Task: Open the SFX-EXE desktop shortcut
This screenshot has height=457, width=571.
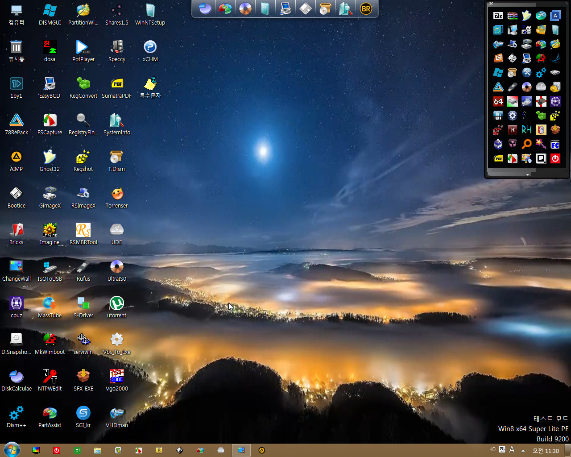Action: (83, 381)
